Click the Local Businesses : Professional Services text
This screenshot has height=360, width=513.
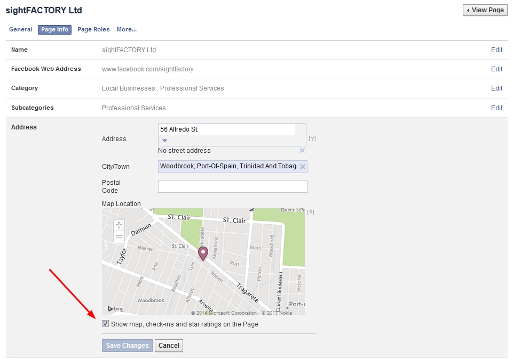163,88
